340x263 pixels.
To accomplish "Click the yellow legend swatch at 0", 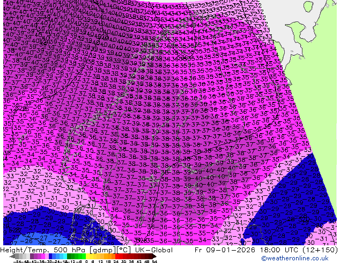I will [87, 256].
